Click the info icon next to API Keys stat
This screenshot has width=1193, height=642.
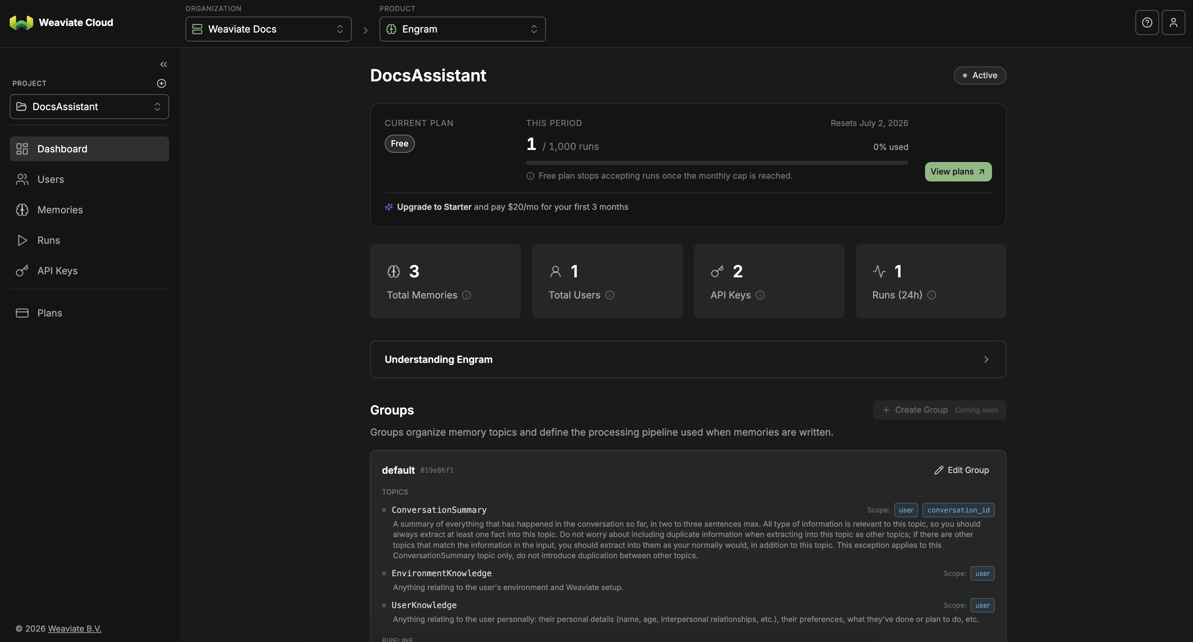(x=760, y=295)
